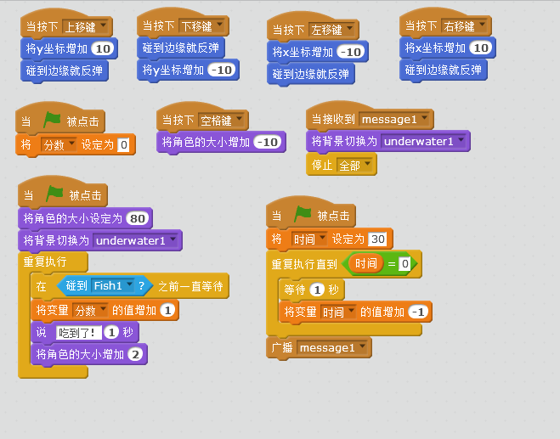This screenshot has width=560, height=439.
Task: Open 时间 dropdown in 设定为 30 block
Action: click(309, 239)
